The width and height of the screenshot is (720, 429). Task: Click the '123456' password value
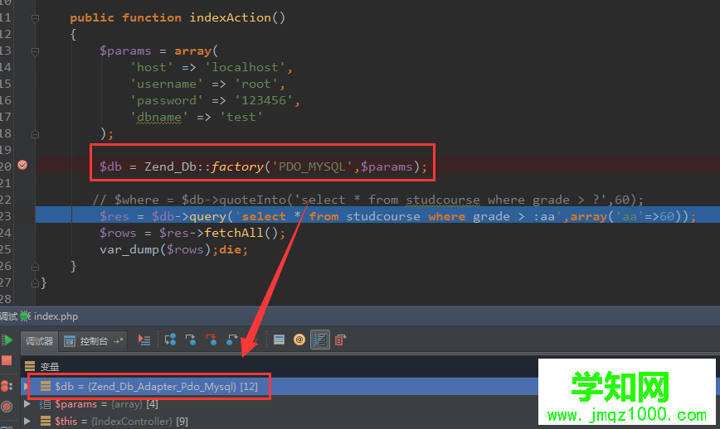[x=263, y=100]
